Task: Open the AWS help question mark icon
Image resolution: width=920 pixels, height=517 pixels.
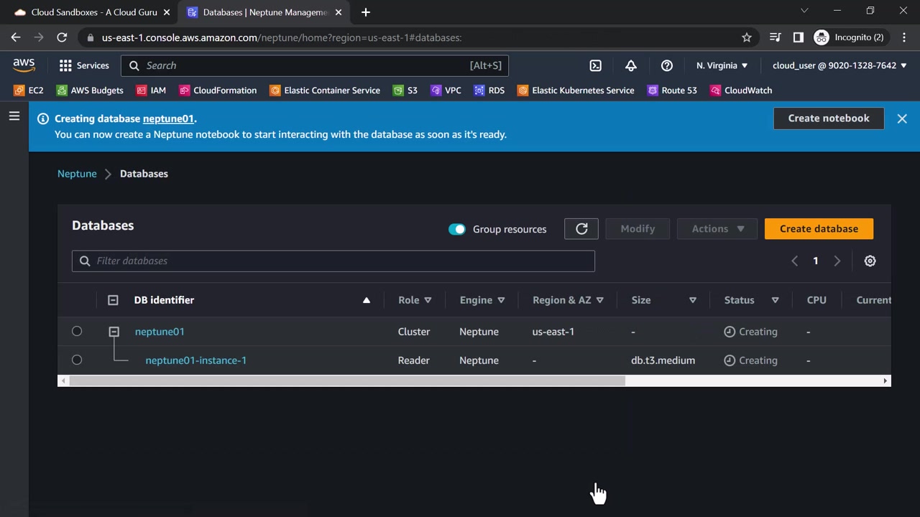Action: click(x=666, y=65)
